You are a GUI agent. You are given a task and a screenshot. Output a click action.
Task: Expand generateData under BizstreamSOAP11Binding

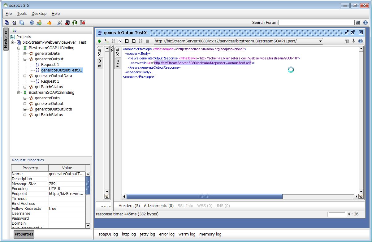(x=25, y=54)
